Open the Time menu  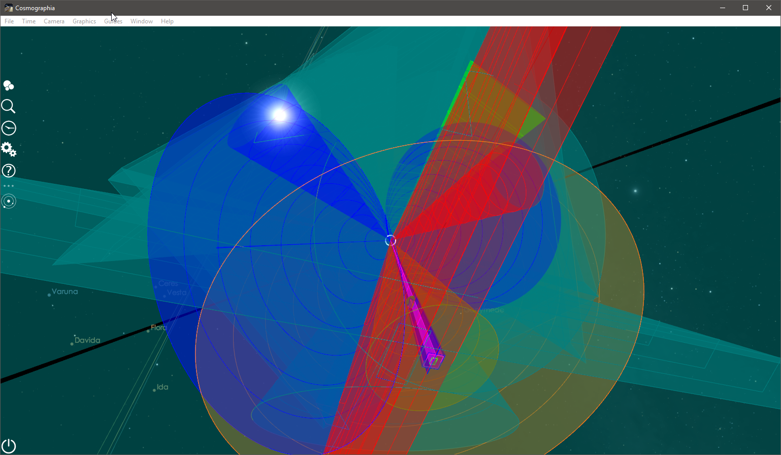click(29, 21)
